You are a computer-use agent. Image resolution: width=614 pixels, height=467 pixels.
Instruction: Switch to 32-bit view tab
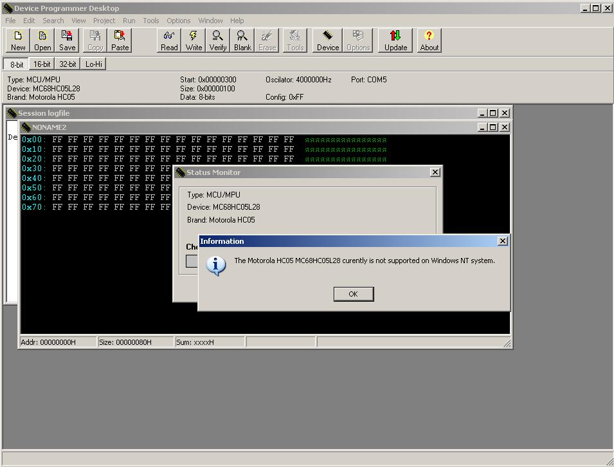(68, 64)
